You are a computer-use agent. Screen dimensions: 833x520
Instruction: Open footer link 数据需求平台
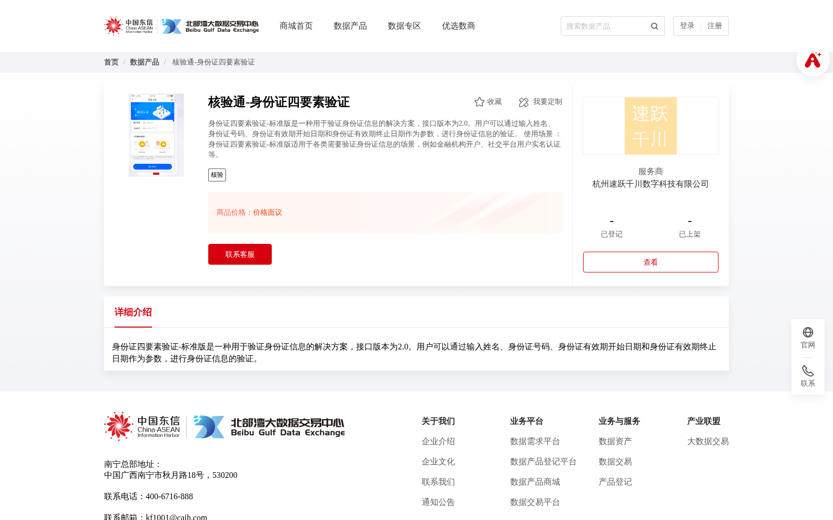point(535,441)
